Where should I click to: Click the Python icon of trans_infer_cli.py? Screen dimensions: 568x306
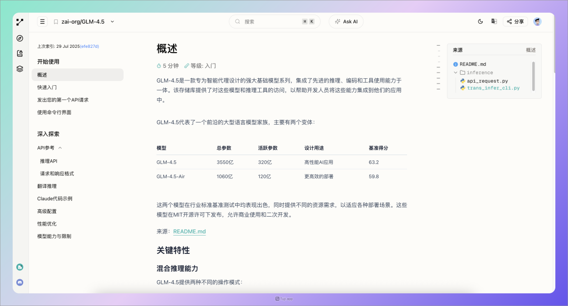pos(463,88)
